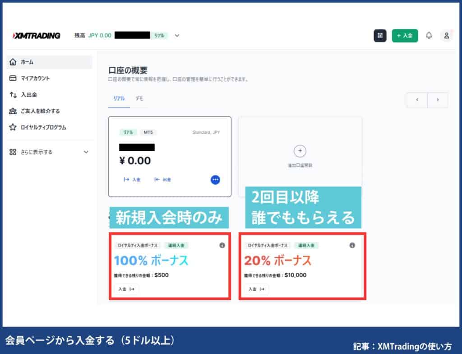Open the three-dot menu on account card

coord(215,180)
